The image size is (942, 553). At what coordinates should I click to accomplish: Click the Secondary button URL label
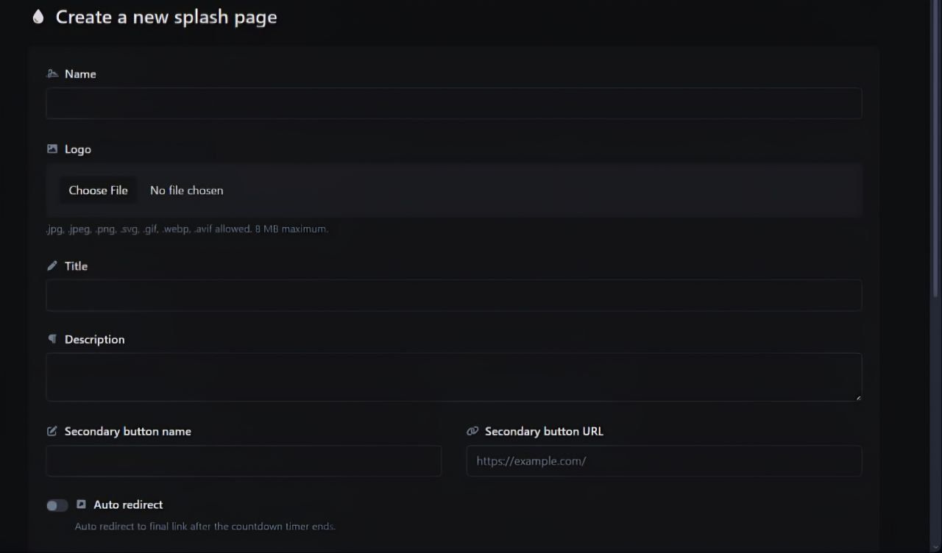(544, 431)
